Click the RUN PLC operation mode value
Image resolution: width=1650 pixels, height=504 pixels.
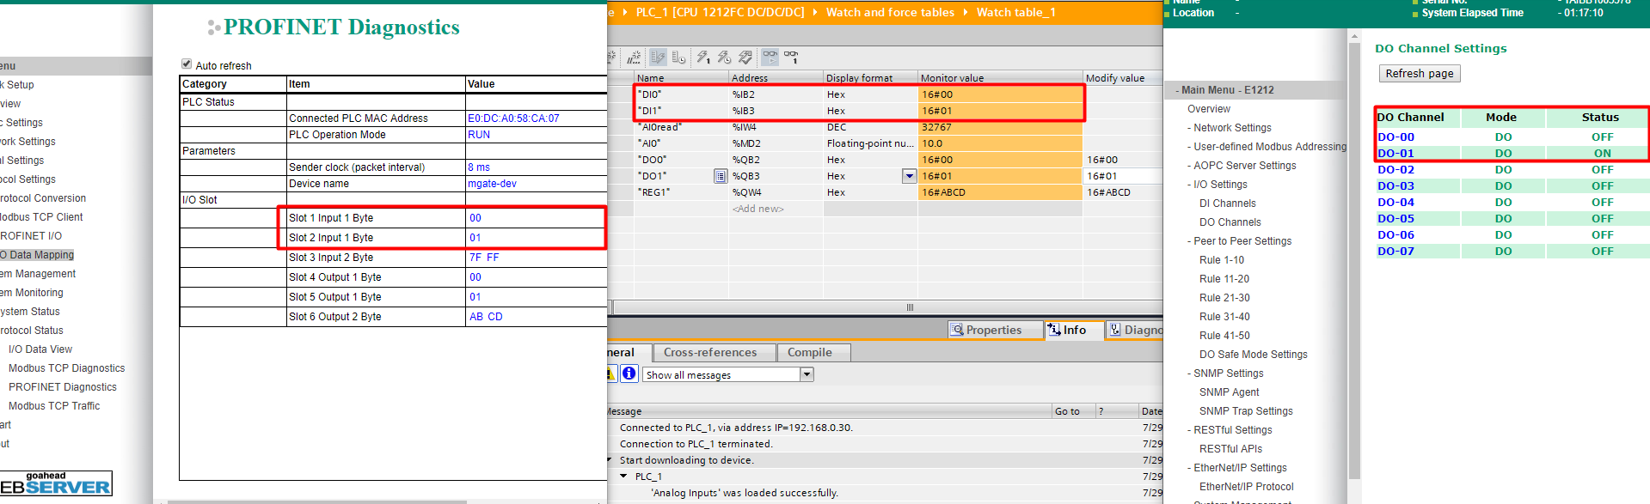coord(479,135)
